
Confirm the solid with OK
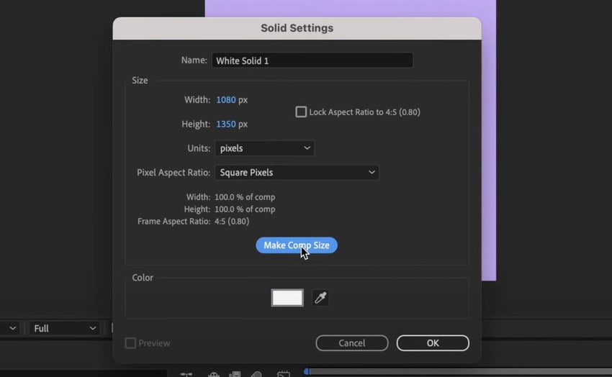point(433,343)
